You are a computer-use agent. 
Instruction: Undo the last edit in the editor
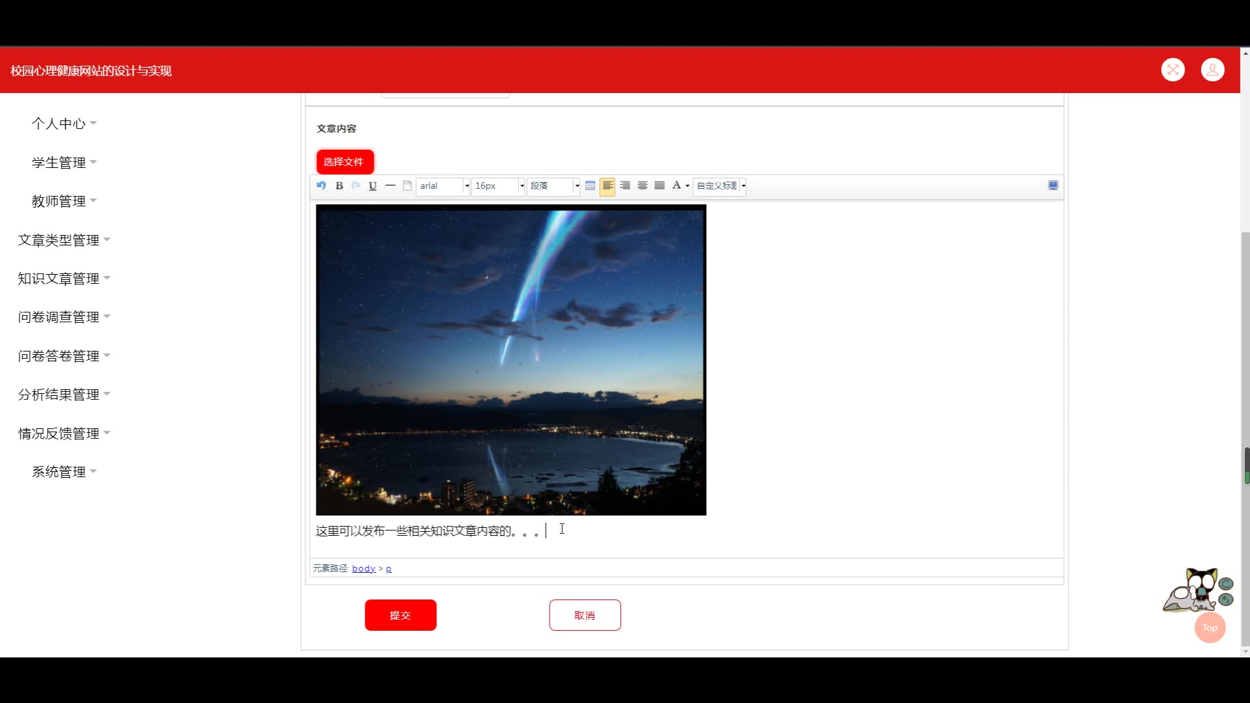tap(322, 186)
